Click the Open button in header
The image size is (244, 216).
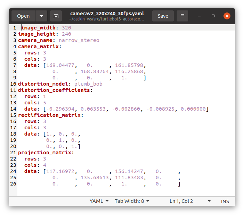23,16
